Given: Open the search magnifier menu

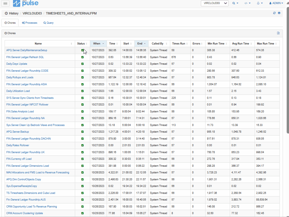Looking at the screenshot, I should click(x=235, y=3).
